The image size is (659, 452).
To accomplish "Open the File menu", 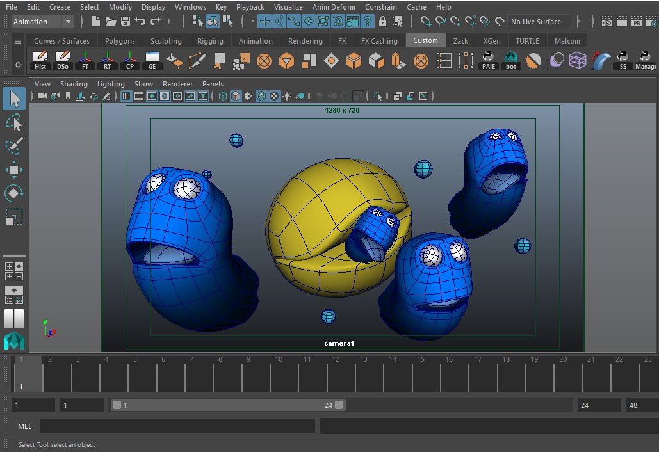I will pos(12,6).
